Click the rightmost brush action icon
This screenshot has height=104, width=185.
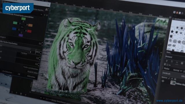182,63
